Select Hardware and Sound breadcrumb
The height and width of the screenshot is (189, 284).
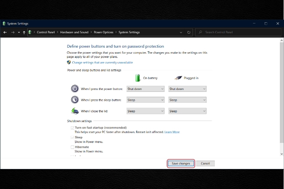coord(74,32)
